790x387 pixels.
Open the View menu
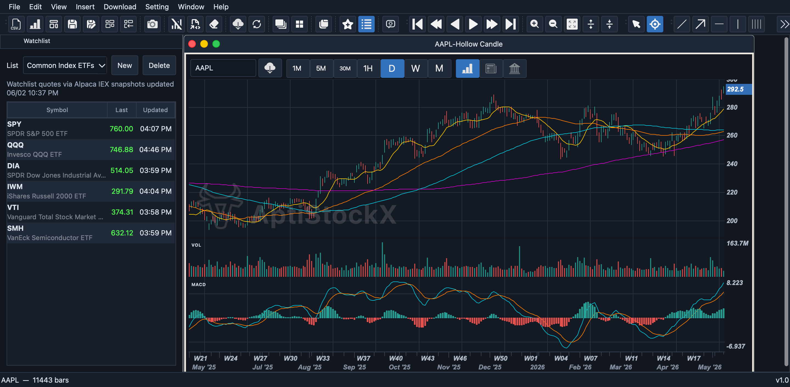coord(59,6)
